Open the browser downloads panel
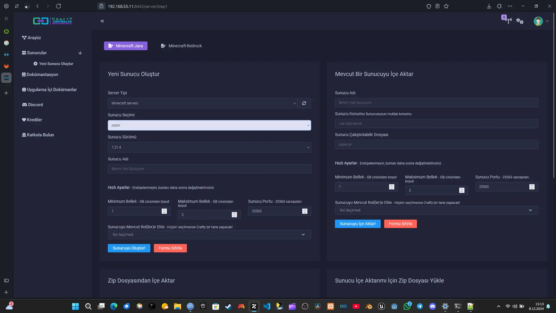 click(489, 6)
